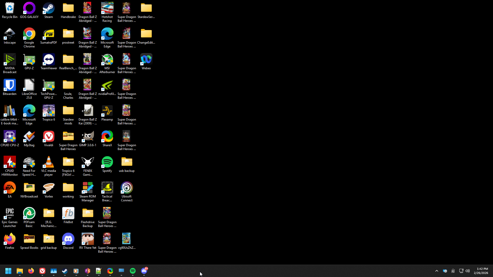Launch SumatraPDF from the desktop
The height and width of the screenshot is (277, 493).
coord(49,36)
